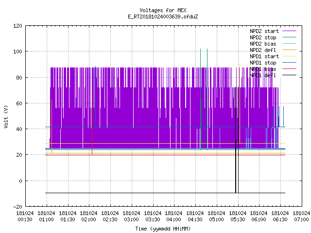Click the purple NPD2 start legend line

pos(290,31)
